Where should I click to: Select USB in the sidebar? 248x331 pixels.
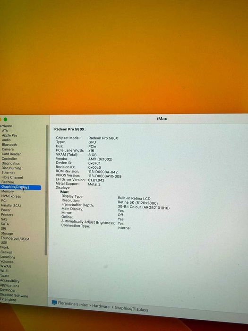pos(4,243)
